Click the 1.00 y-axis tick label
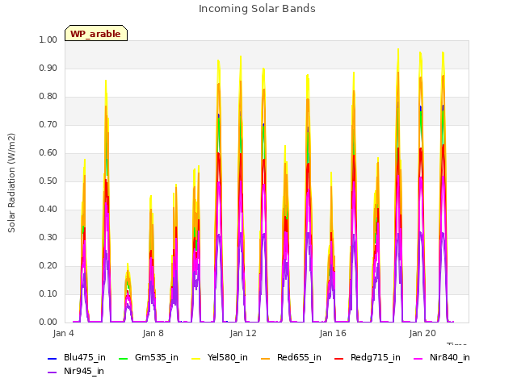 (x=48, y=40)
